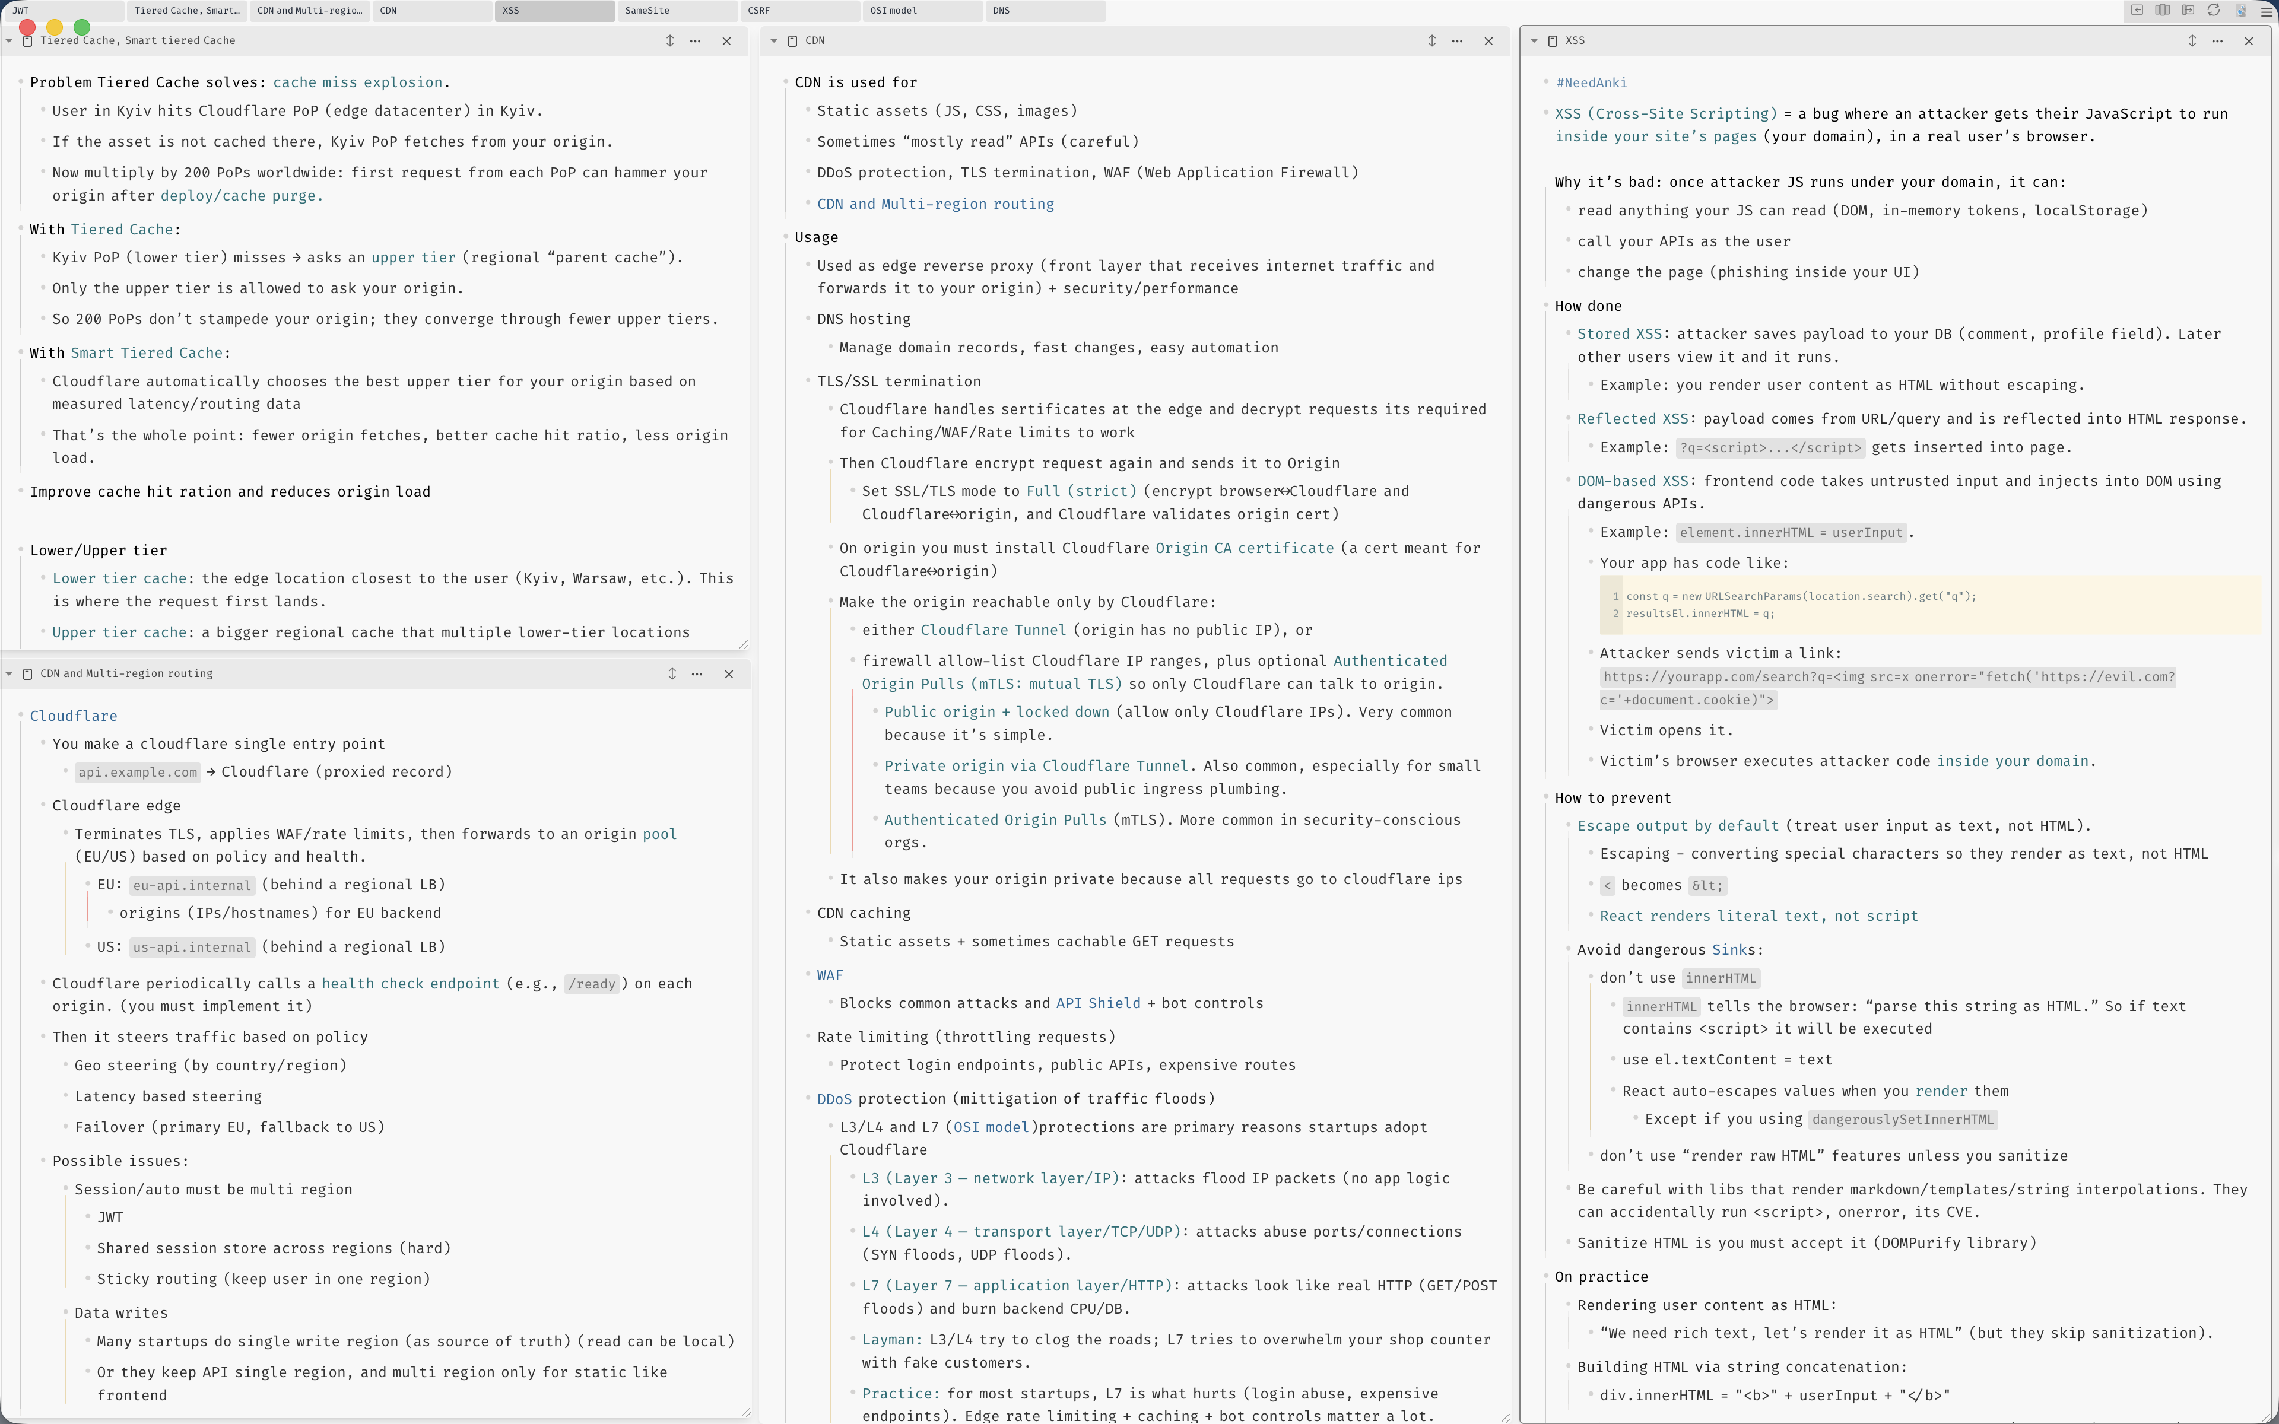Screen dimensions: 2279x1424
Task: Open ellipsis menu of Tiered Cache pane
Action: click(x=696, y=40)
